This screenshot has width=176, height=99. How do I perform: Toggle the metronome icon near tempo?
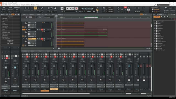pos(97,12)
